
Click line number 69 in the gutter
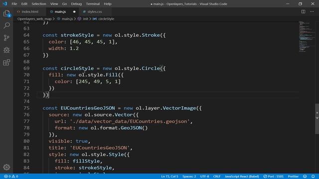(x=26, y=69)
